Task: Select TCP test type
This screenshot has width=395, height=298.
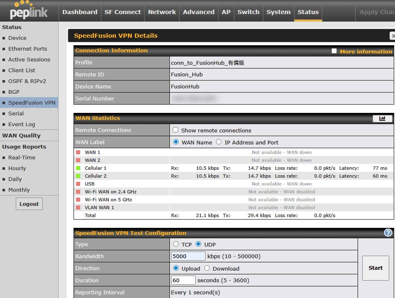Action: point(176,244)
